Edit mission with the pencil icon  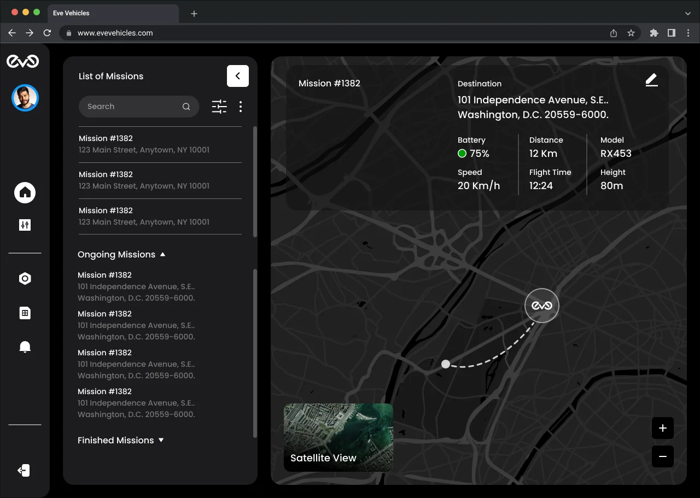[x=651, y=80]
